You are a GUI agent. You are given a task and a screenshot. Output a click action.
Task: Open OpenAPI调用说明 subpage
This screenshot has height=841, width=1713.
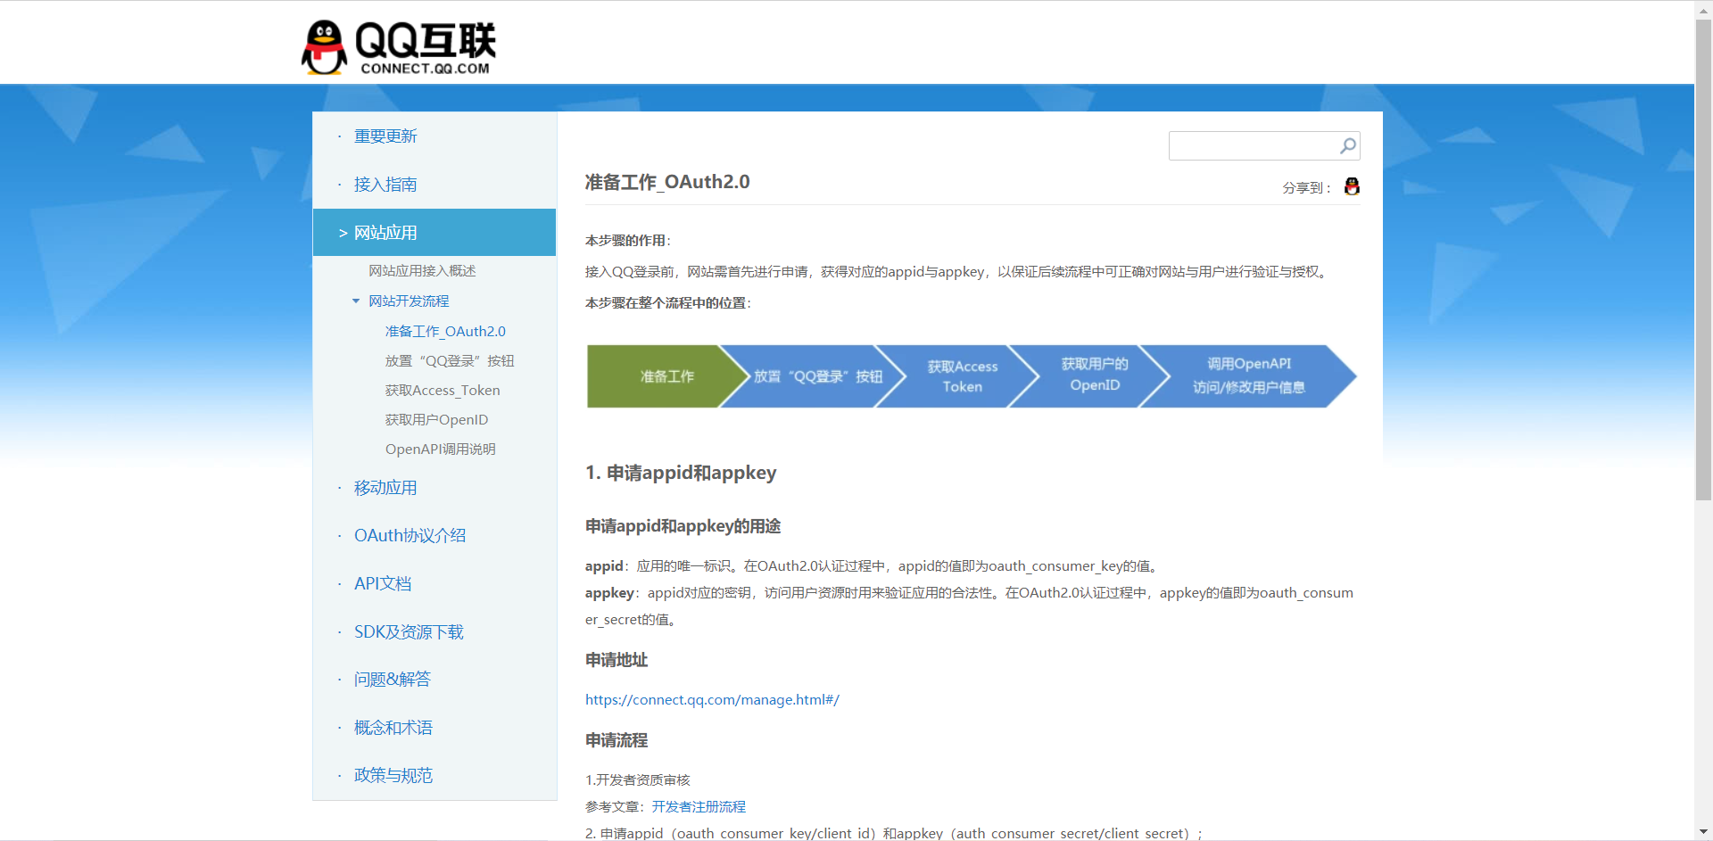440,449
